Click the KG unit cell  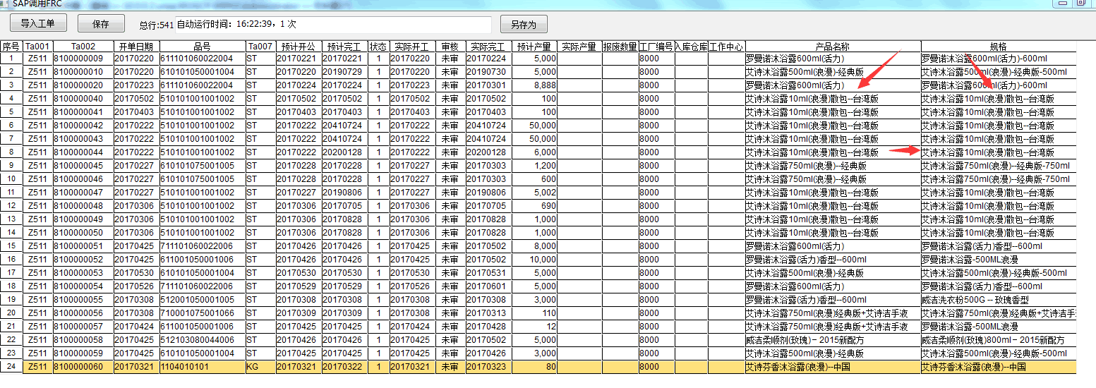[260, 368]
